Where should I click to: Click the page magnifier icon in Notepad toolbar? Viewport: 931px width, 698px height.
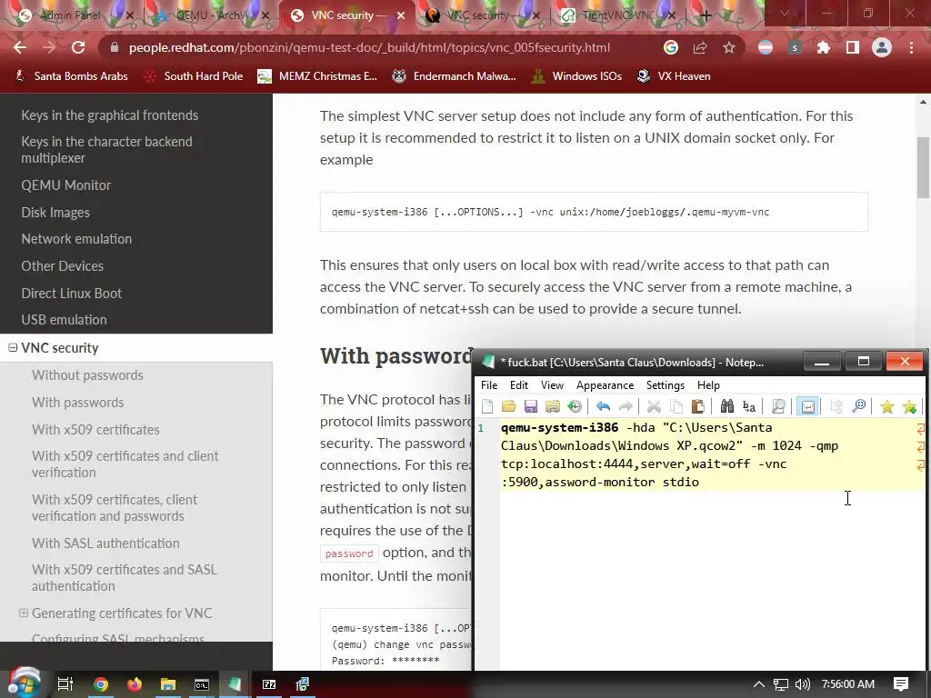tap(778, 406)
